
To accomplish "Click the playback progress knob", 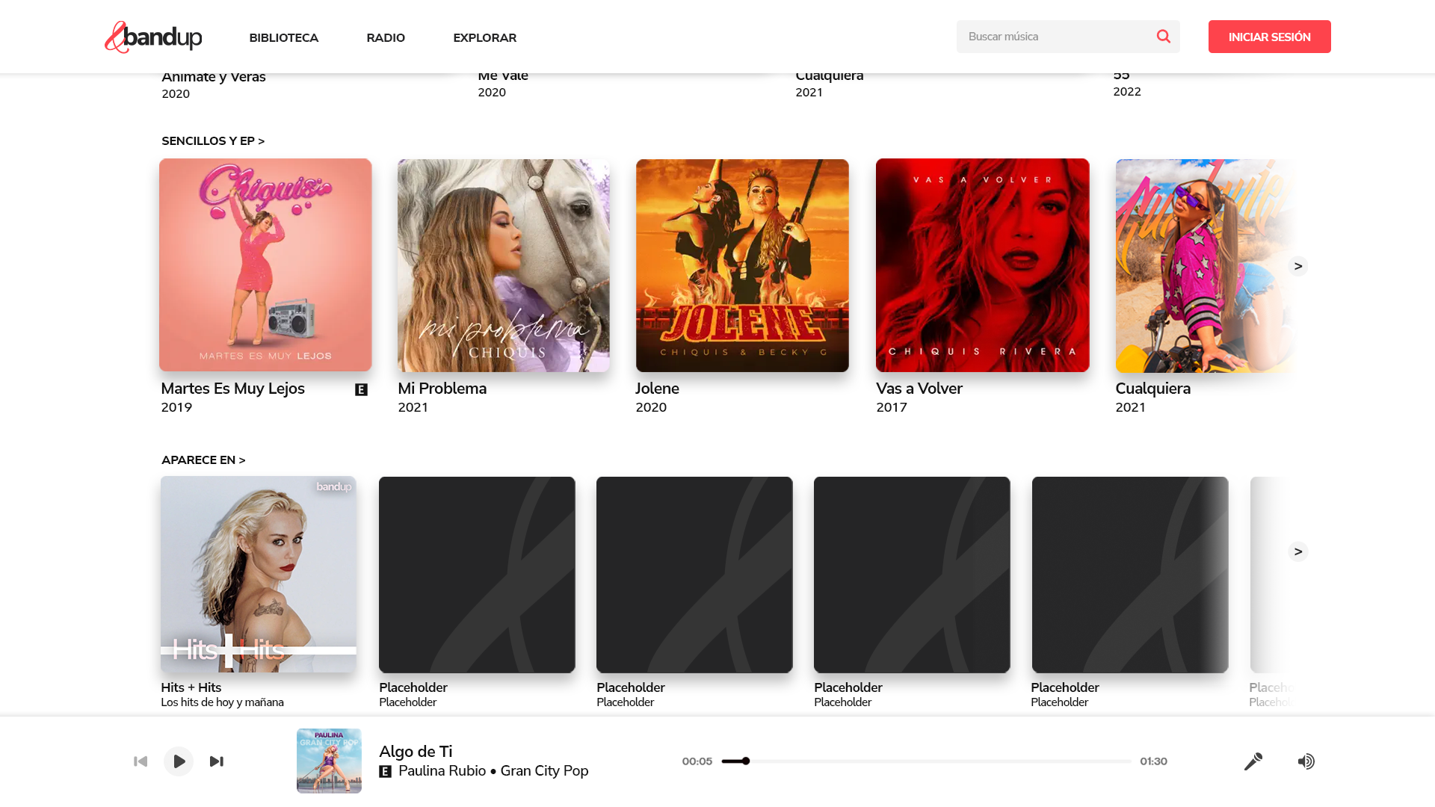I will (746, 761).
